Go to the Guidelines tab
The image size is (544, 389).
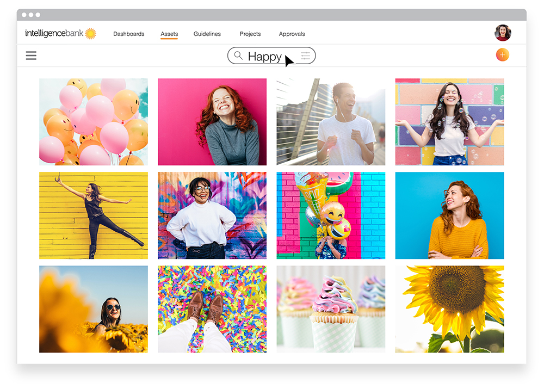(x=207, y=34)
